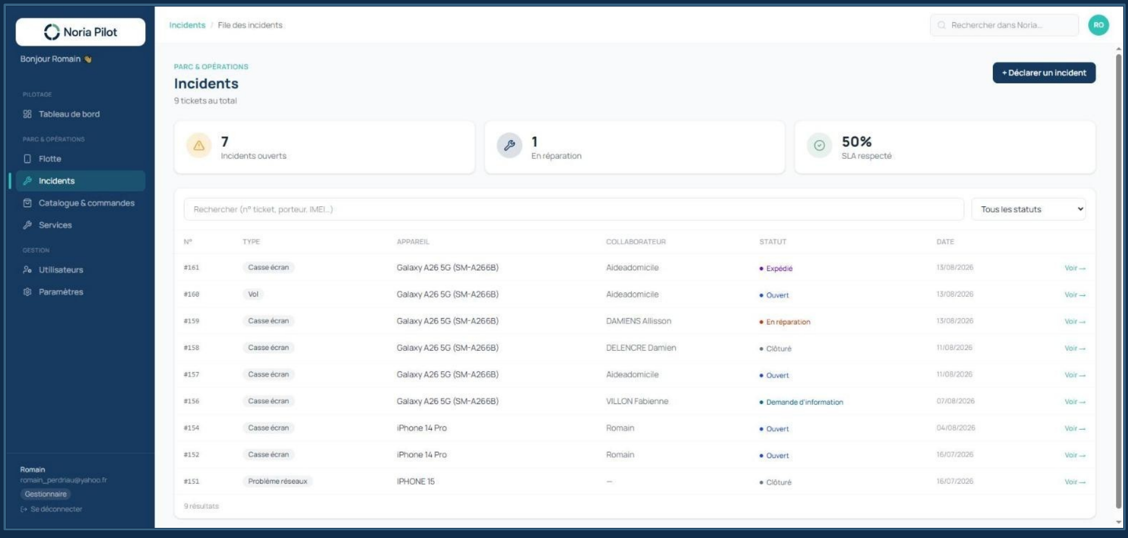Click the date 07/08/2026

pyautogui.click(x=955, y=401)
